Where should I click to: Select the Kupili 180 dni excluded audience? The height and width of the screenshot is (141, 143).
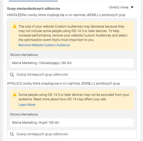[x=72, y=123]
